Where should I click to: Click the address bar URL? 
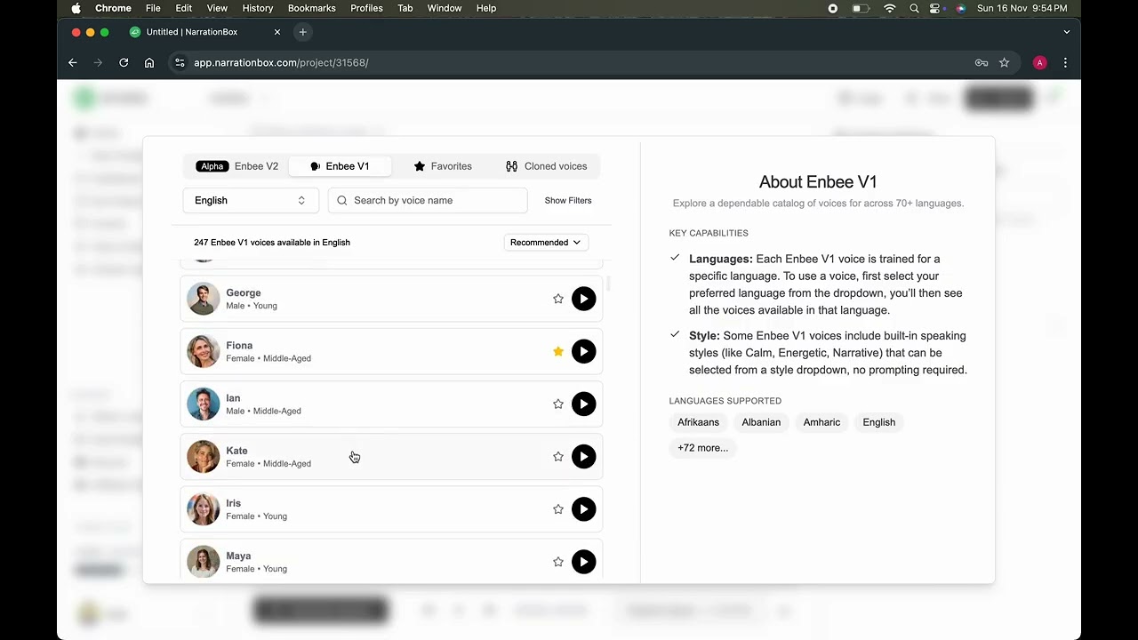coord(281,62)
